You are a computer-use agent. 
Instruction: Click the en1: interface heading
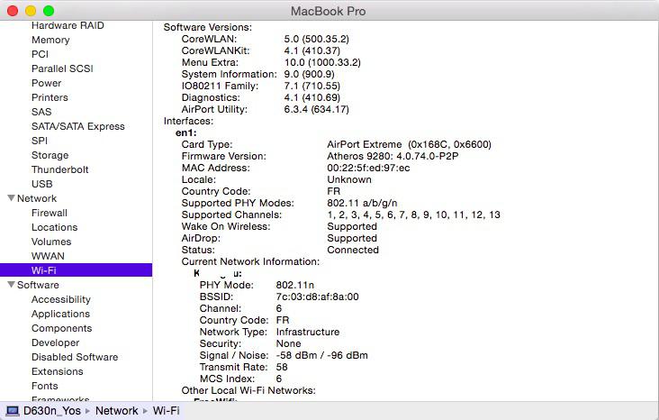pos(185,132)
